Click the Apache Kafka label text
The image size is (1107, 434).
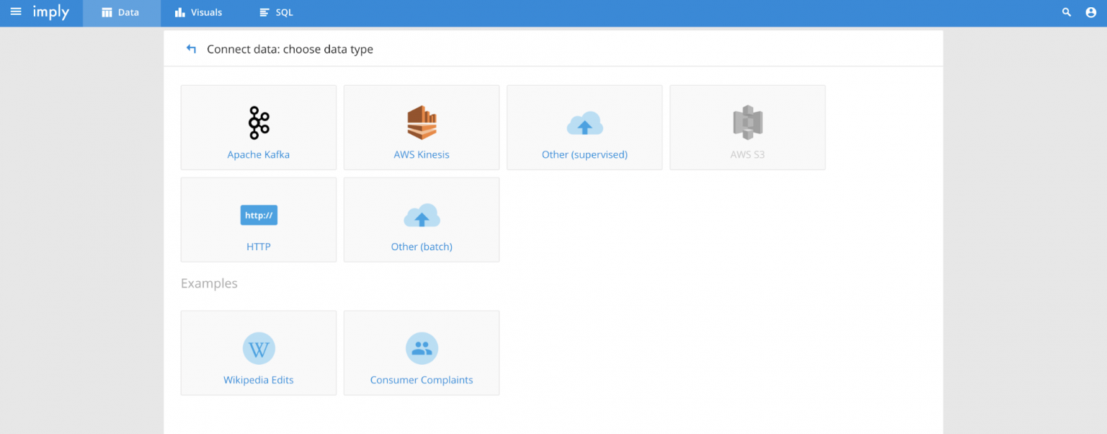(x=258, y=154)
